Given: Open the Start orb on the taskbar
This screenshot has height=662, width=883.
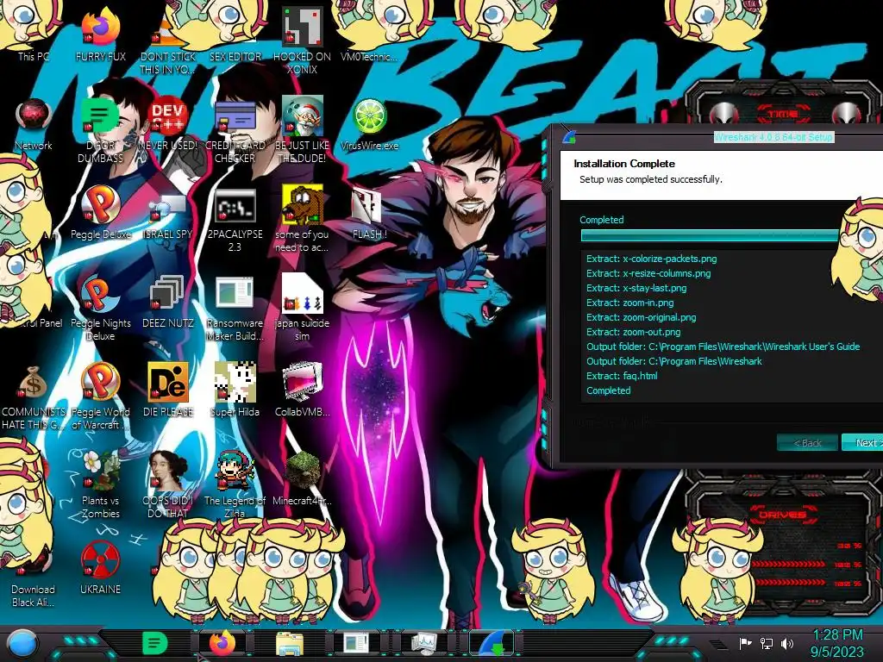Looking at the screenshot, I should tap(23, 643).
